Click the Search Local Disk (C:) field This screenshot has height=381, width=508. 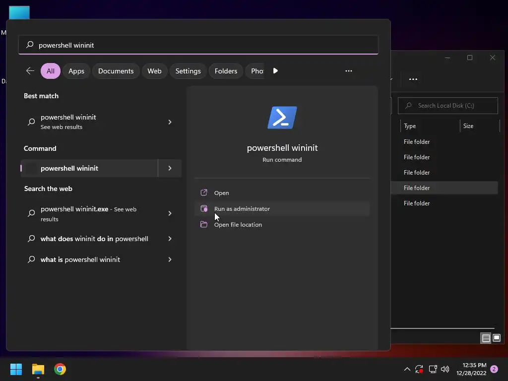[448, 106]
